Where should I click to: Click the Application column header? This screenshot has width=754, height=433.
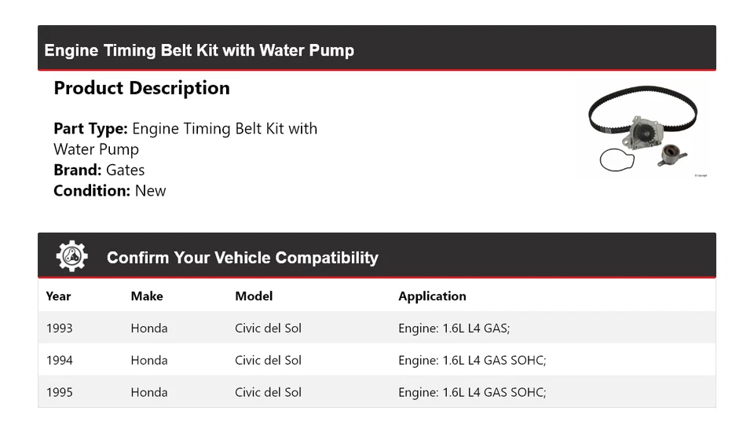(432, 296)
